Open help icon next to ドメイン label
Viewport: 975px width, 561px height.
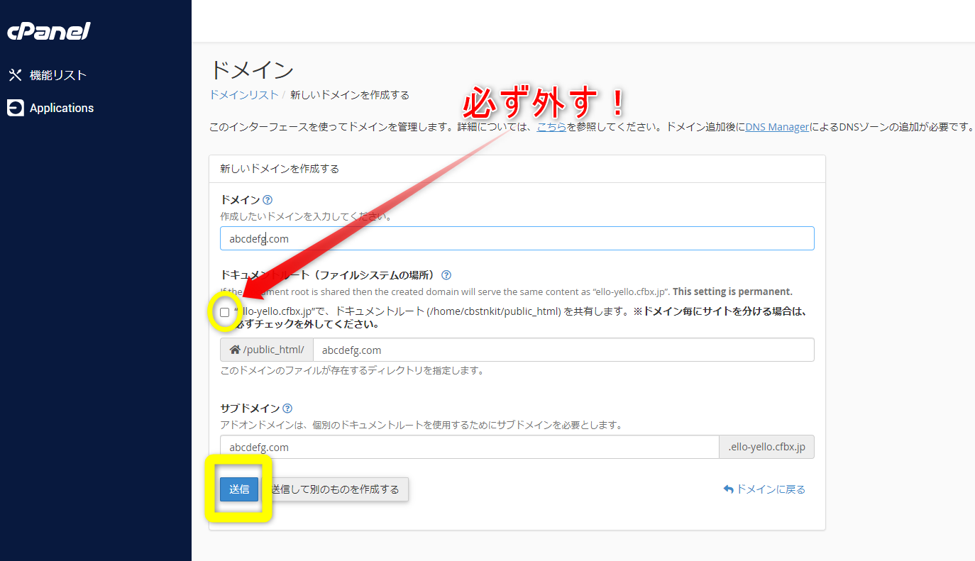tap(268, 200)
